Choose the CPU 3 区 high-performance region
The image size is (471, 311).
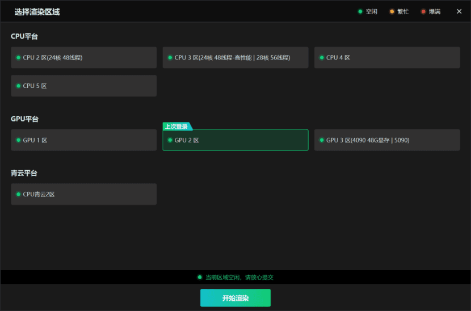tap(235, 57)
